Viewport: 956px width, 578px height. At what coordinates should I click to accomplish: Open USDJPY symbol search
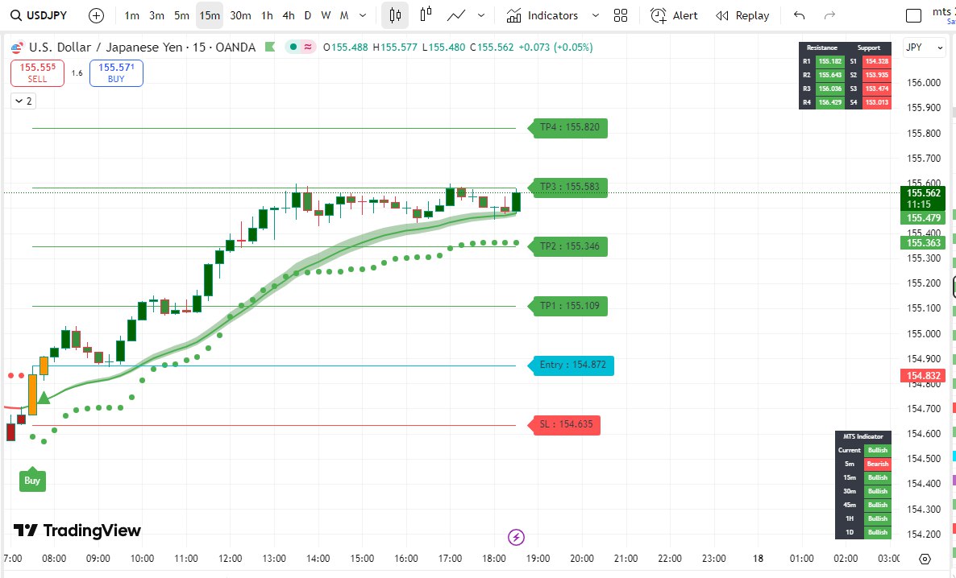(39, 15)
